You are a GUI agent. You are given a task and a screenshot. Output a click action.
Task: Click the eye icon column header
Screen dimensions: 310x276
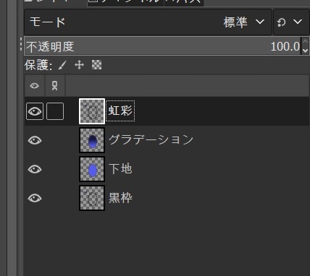[x=35, y=86]
